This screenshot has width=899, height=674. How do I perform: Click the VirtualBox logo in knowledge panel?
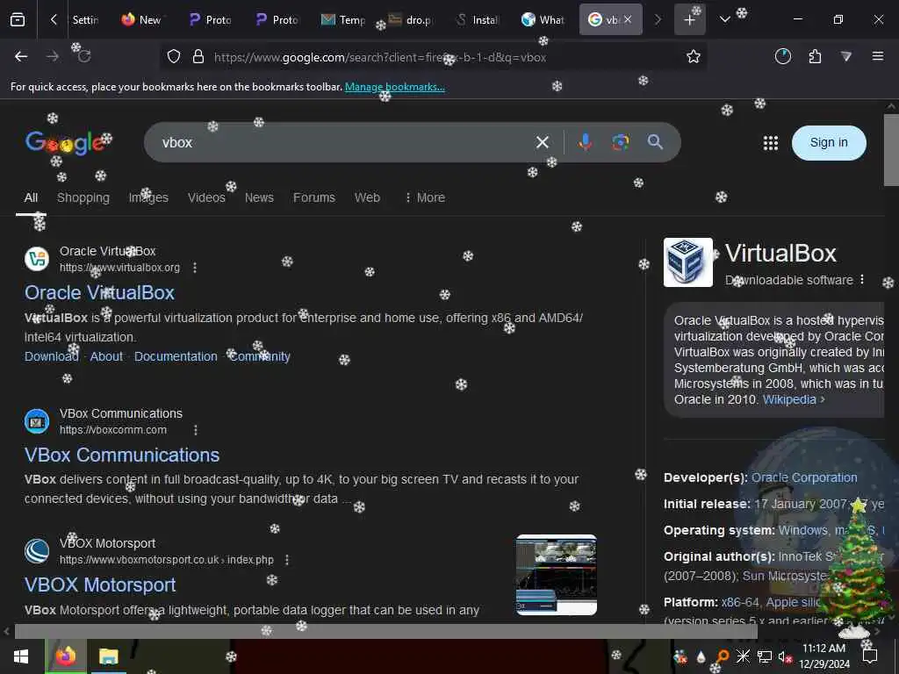pos(688,262)
